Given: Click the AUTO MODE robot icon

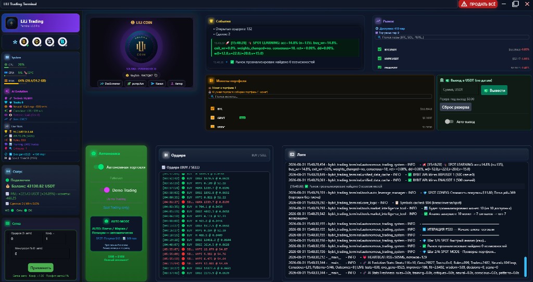Looking at the screenshot, I should [106, 221].
